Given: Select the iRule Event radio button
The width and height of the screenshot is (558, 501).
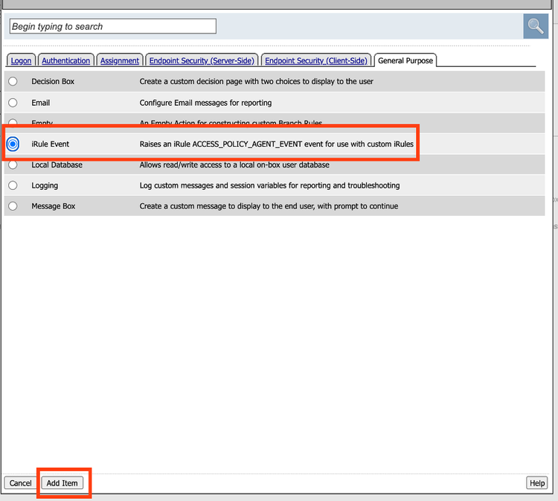Looking at the screenshot, I should [x=13, y=144].
